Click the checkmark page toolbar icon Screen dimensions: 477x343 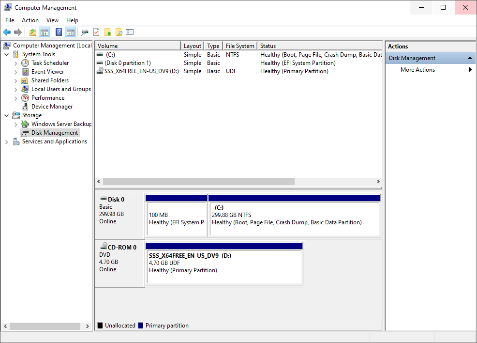(x=96, y=32)
